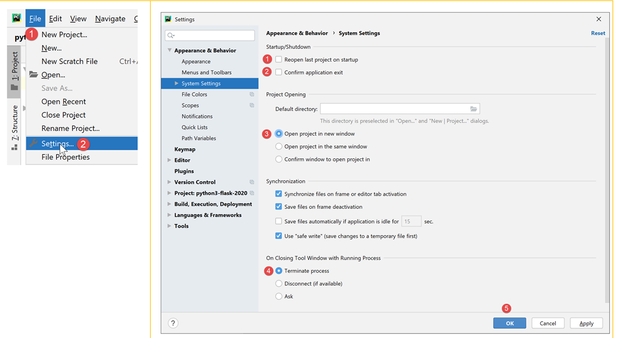Enable Reopen last project on startup
Image resolution: width=618 pixels, height=338 pixels.
tap(279, 59)
